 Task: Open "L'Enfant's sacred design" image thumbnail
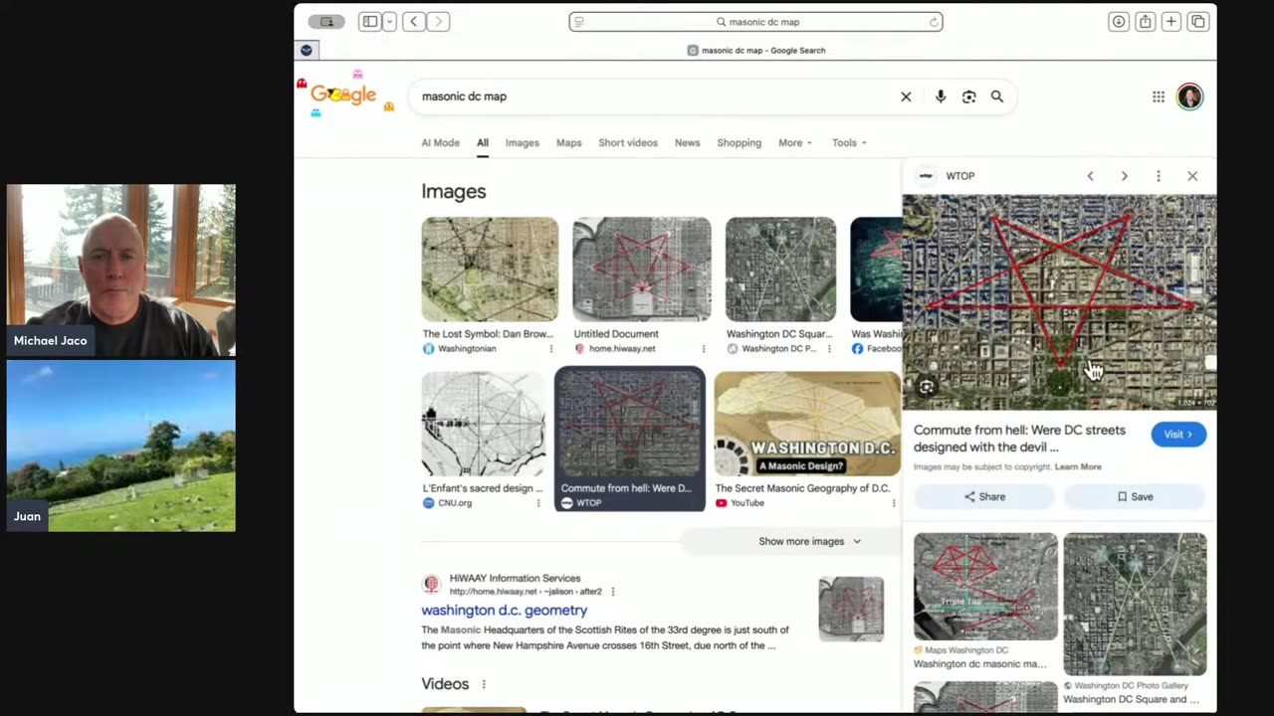click(483, 425)
